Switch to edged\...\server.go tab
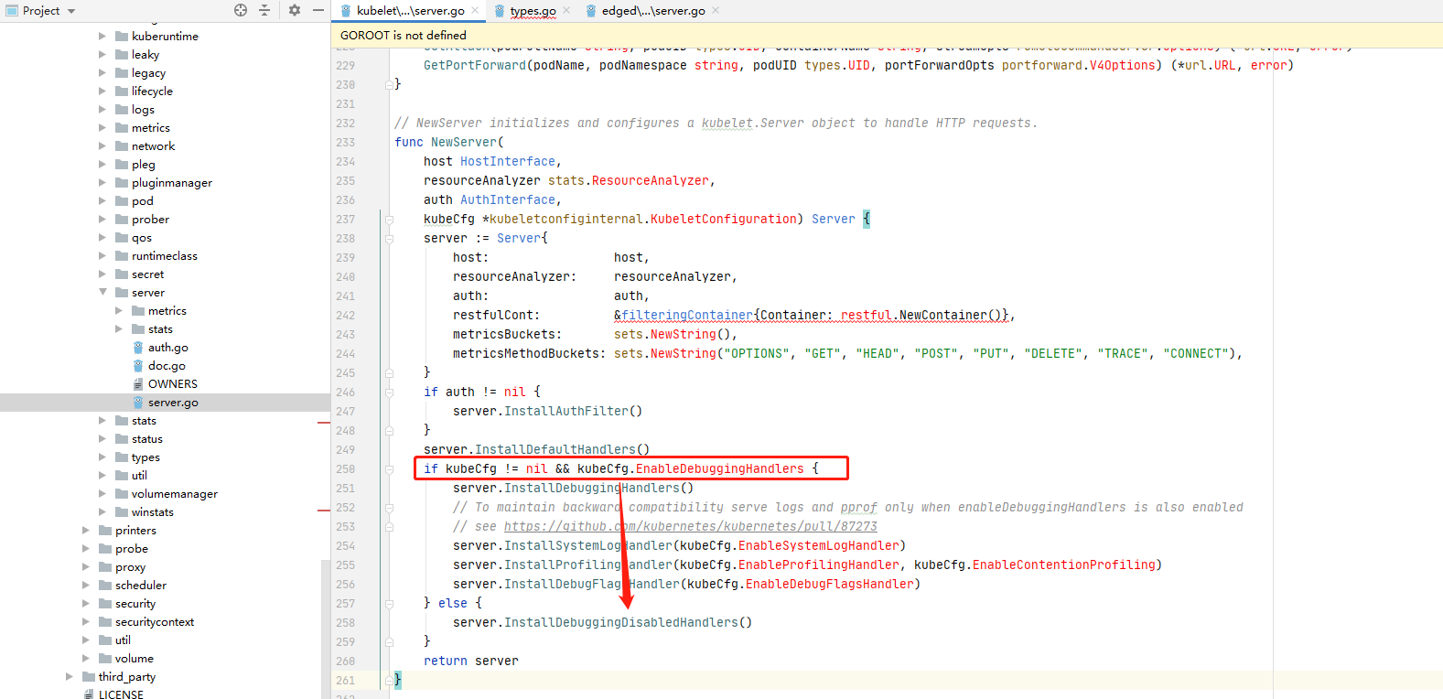The image size is (1443, 699). click(x=653, y=11)
